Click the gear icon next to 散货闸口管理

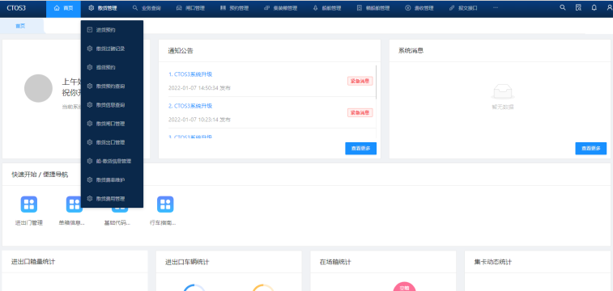(90, 123)
